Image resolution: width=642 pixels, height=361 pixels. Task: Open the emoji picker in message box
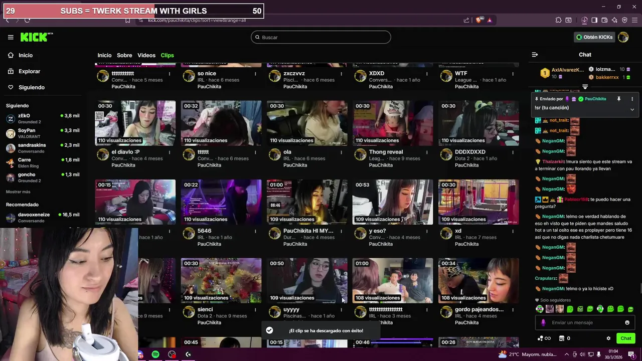pos(627,322)
